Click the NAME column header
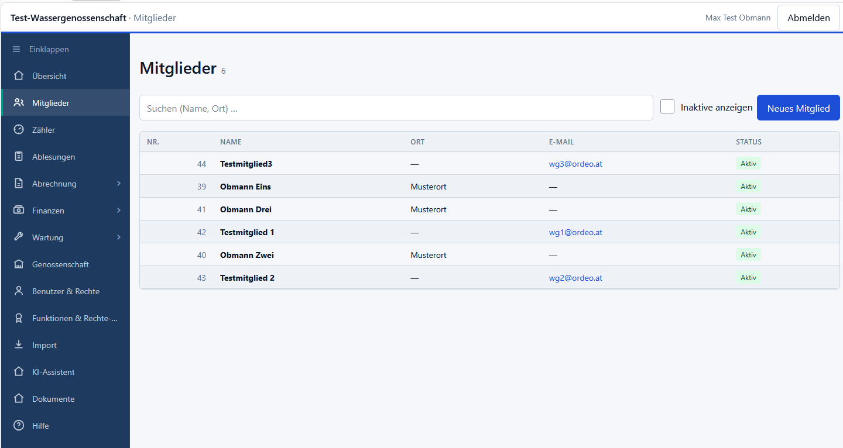Viewport: 843px width, 448px height. coord(231,142)
